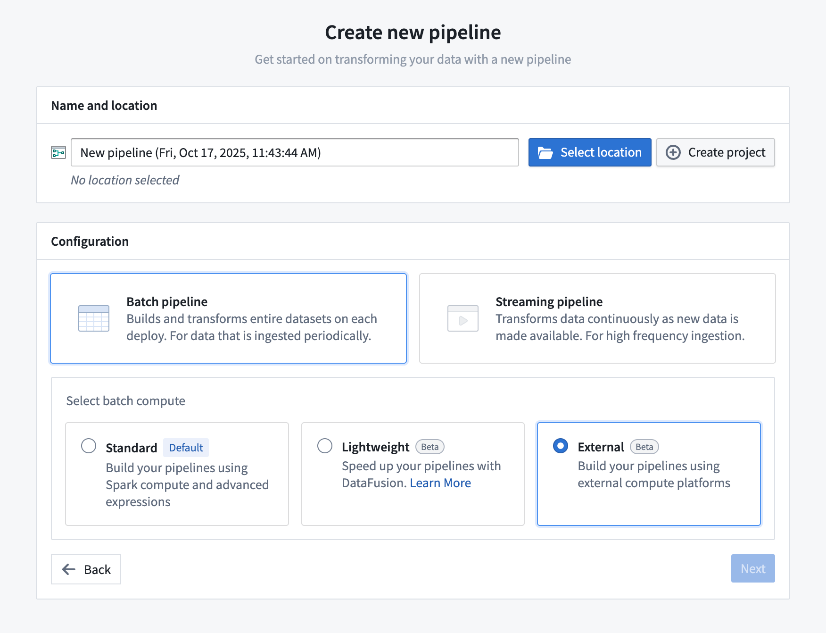
Task: Click the Next button
Action: 752,568
